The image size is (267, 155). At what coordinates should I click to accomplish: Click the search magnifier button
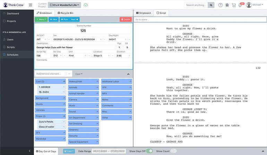tap(211, 5)
